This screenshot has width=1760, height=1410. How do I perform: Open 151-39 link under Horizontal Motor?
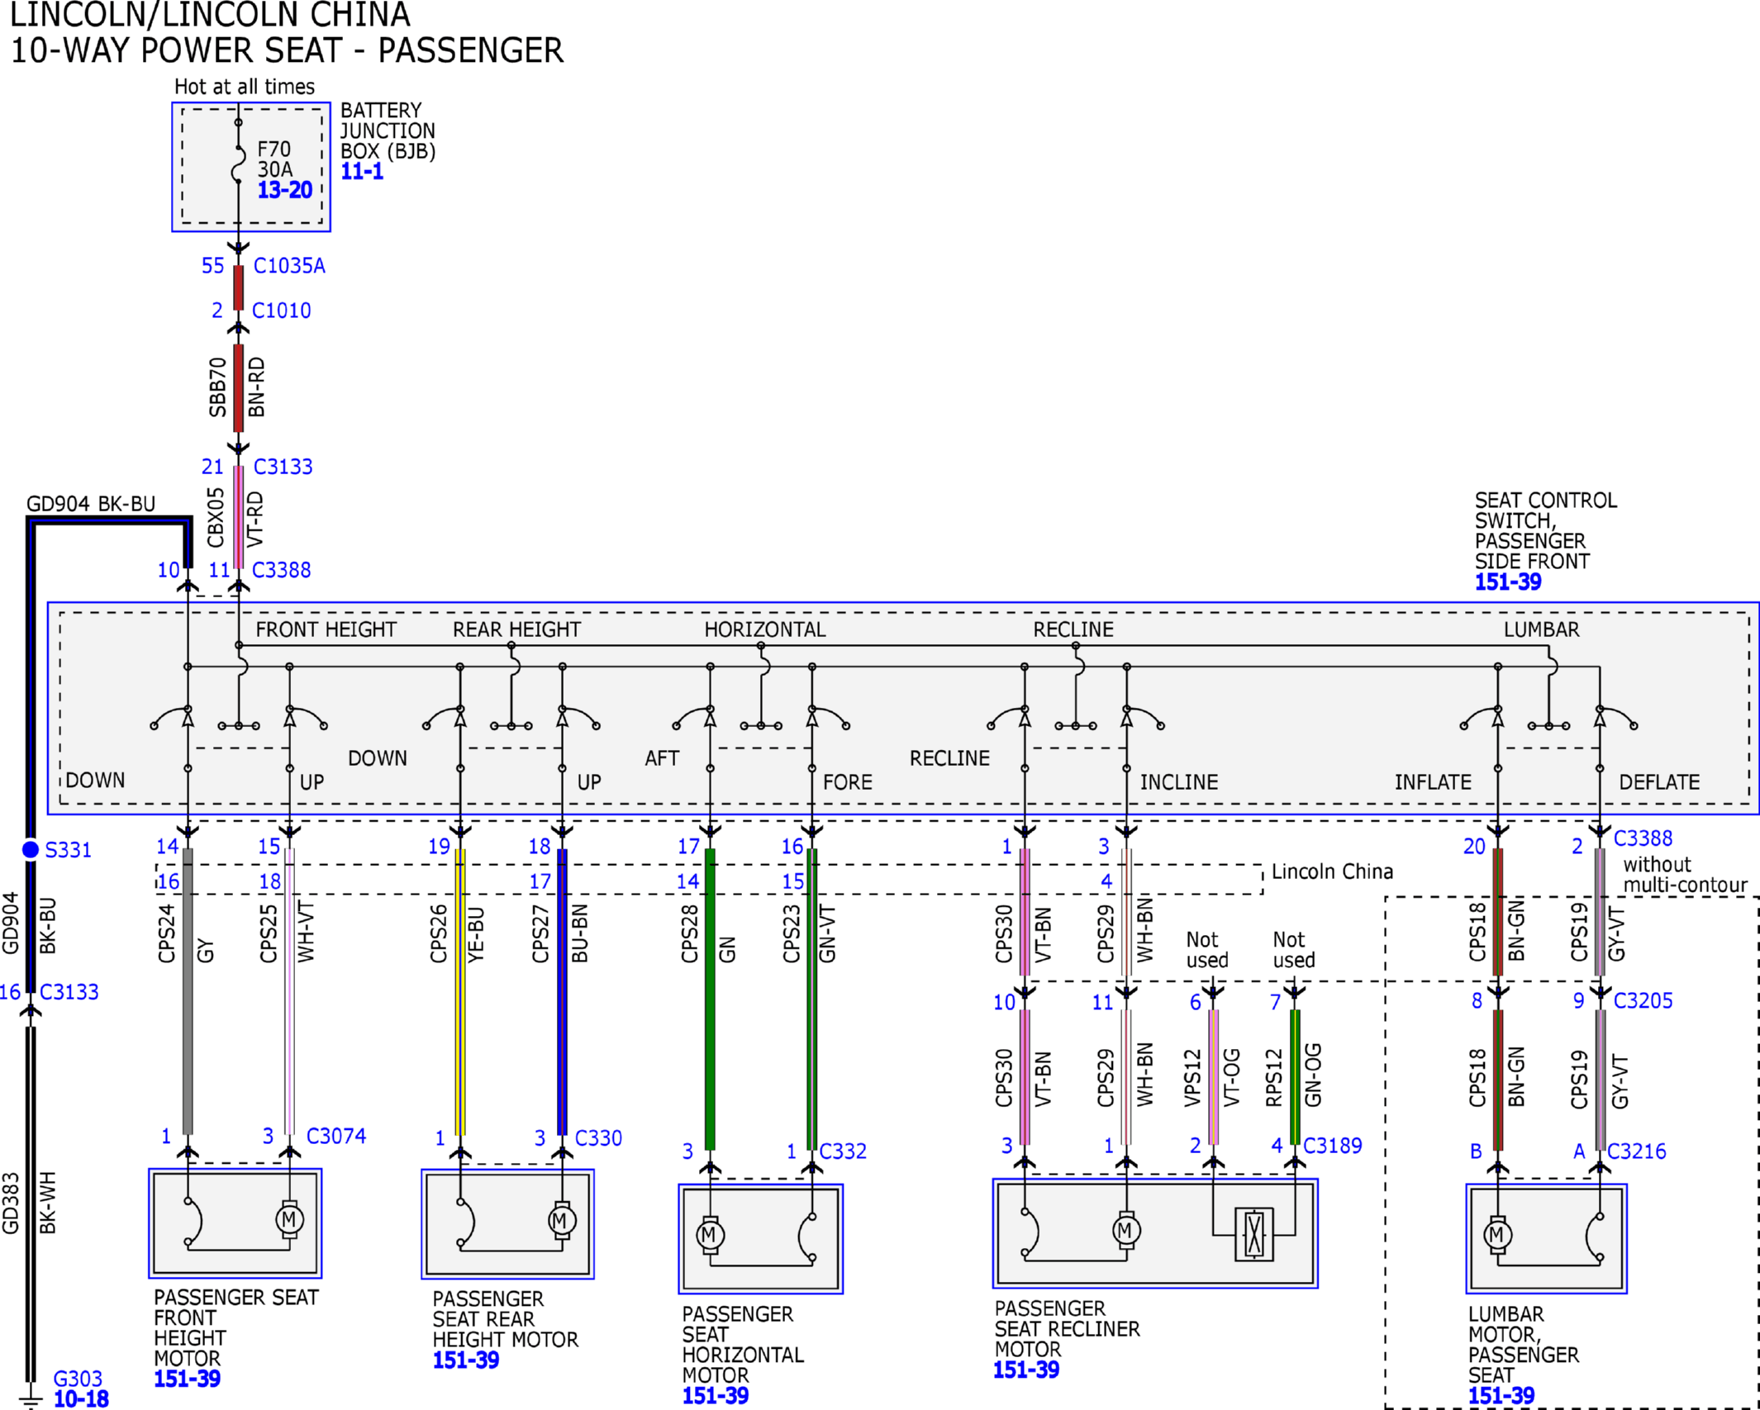[x=716, y=1395]
